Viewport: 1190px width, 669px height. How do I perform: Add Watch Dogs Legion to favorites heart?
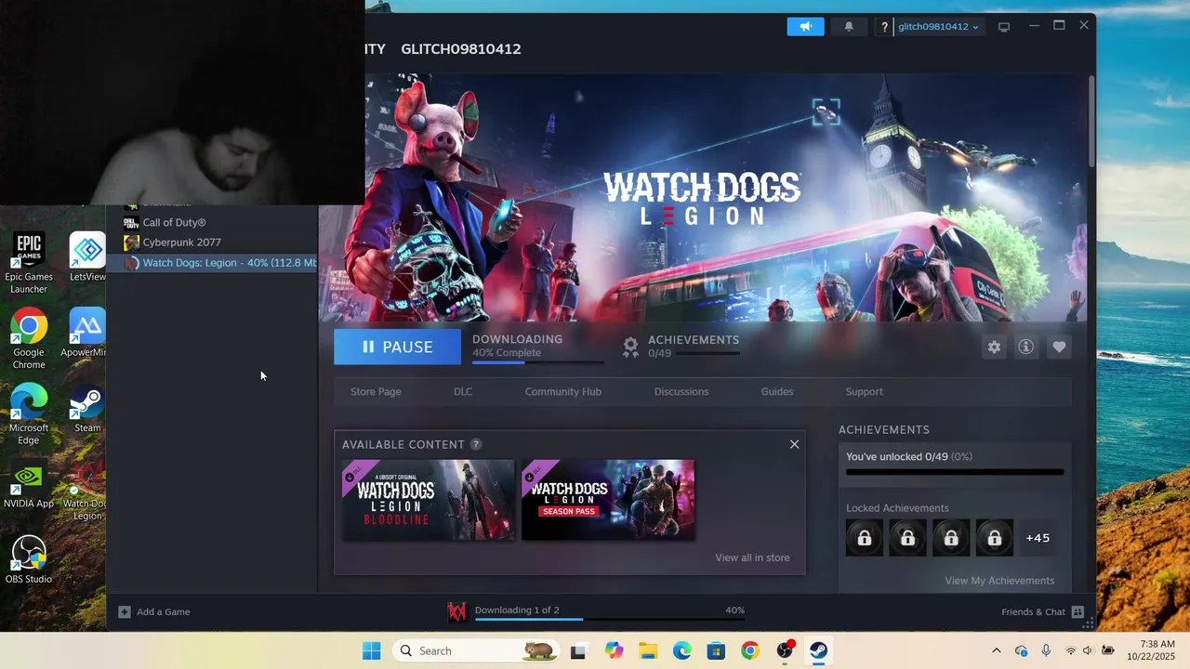pos(1059,347)
